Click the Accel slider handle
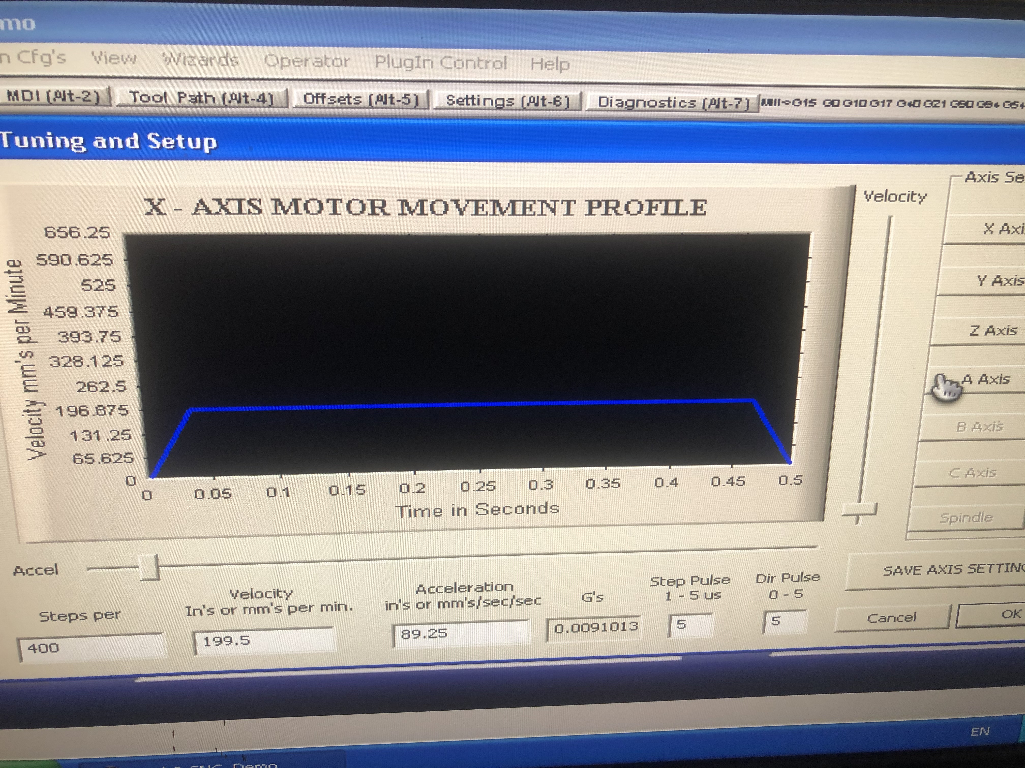This screenshot has height=768, width=1025. (x=150, y=567)
